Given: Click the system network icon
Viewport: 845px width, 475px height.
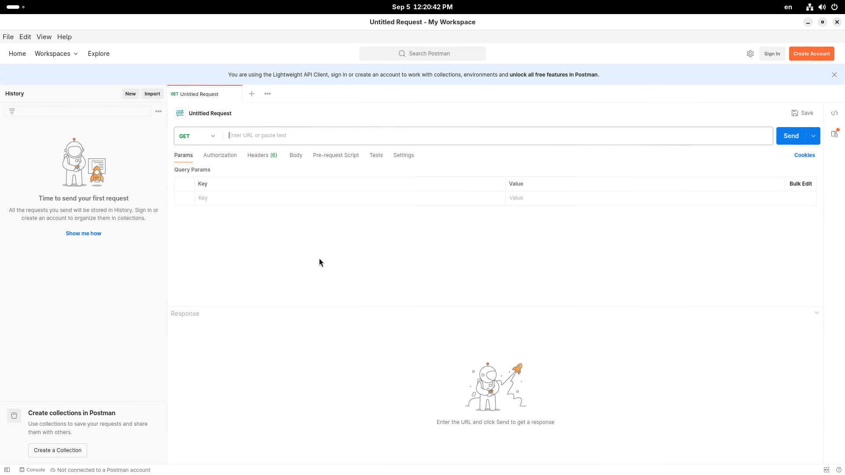Looking at the screenshot, I should coord(809,7).
